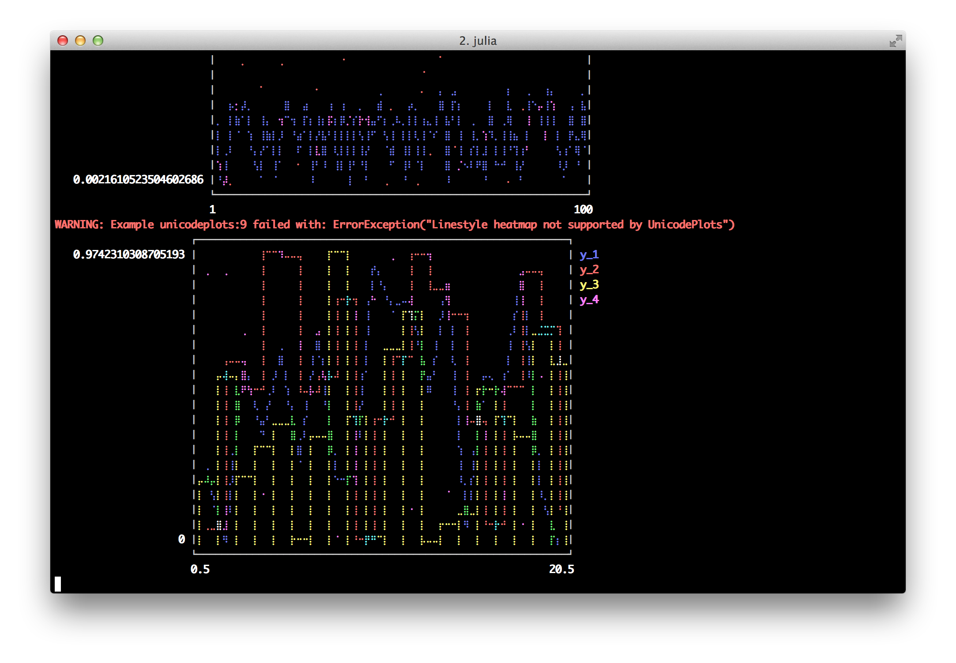The height and width of the screenshot is (663, 956).
Task: Click the y_1 legend label
Action: point(589,254)
